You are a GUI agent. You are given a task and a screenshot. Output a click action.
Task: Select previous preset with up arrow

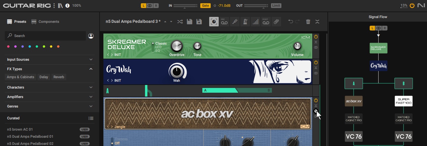(165, 22)
